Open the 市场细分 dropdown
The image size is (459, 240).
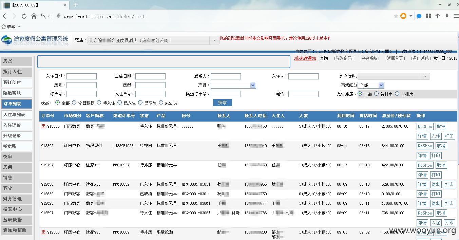[x=381, y=85]
